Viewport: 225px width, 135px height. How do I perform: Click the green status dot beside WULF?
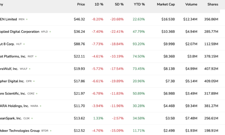click(29, 69)
